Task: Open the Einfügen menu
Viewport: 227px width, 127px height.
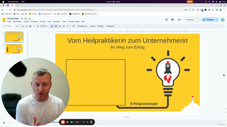Action: (35, 22)
